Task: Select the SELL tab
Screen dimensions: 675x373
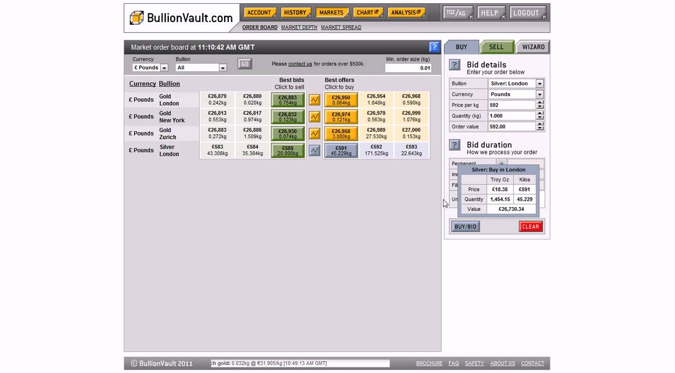Action: 496,47
